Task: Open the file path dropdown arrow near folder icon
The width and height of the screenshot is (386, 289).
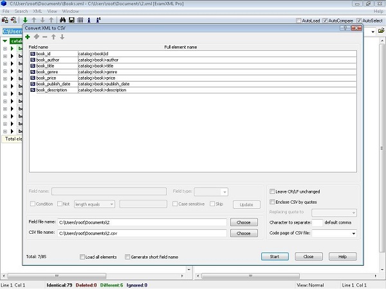Action: click(x=373, y=31)
